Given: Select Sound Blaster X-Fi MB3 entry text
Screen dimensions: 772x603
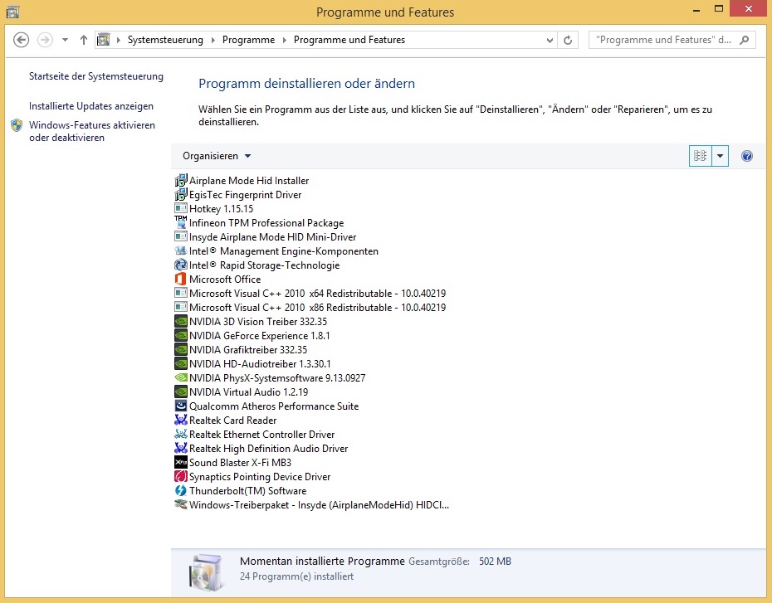Looking at the screenshot, I should point(240,463).
